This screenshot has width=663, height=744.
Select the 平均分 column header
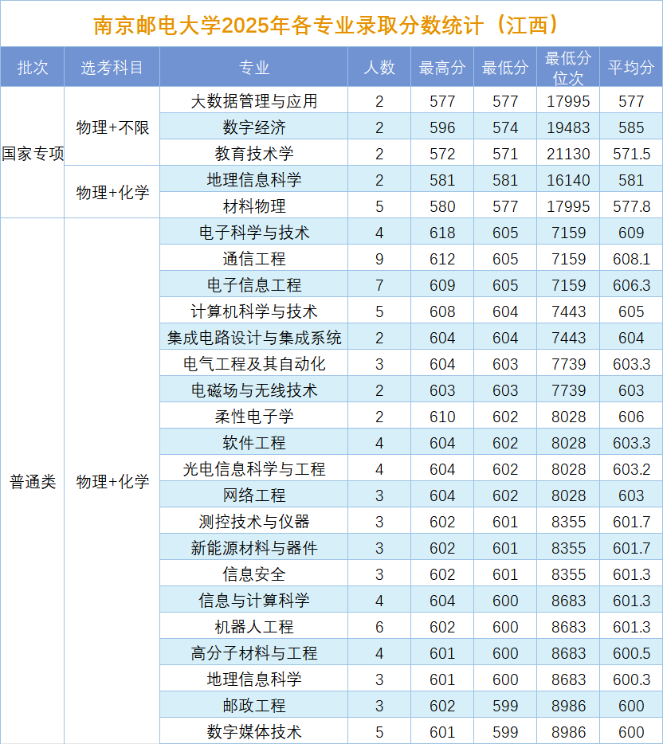click(x=631, y=68)
